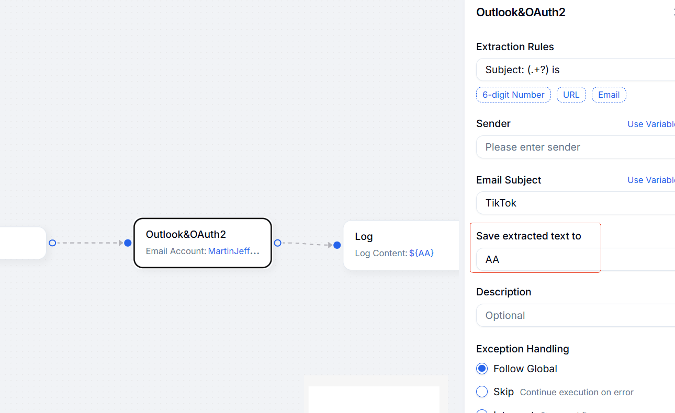Focus the Extraction Rules input field

point(576,70)
